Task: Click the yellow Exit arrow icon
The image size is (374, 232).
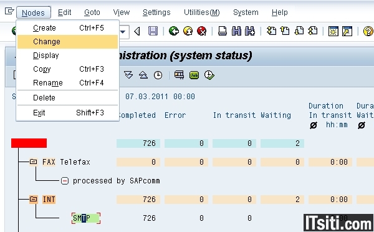Action: point(188,31)
